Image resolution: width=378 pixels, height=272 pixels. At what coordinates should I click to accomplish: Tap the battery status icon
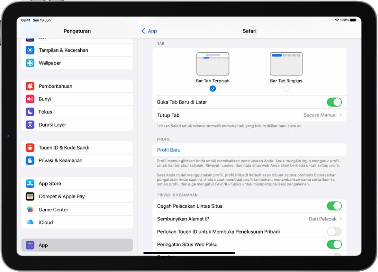(353, 20)
